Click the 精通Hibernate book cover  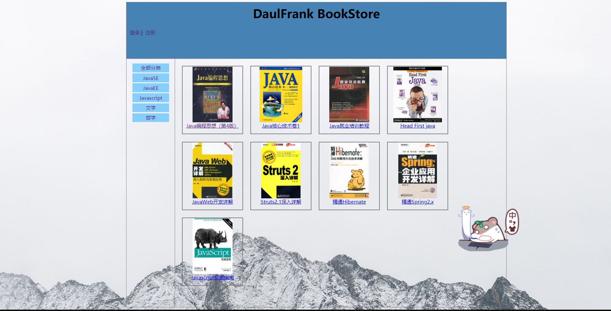tap(349, 171)
